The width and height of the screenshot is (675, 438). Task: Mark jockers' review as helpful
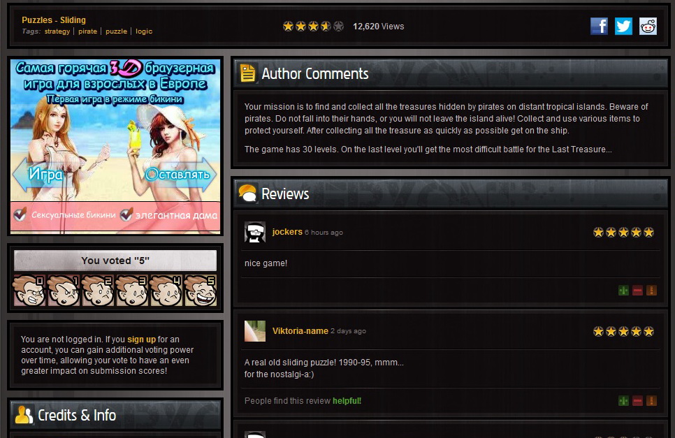tap(623, 291)
